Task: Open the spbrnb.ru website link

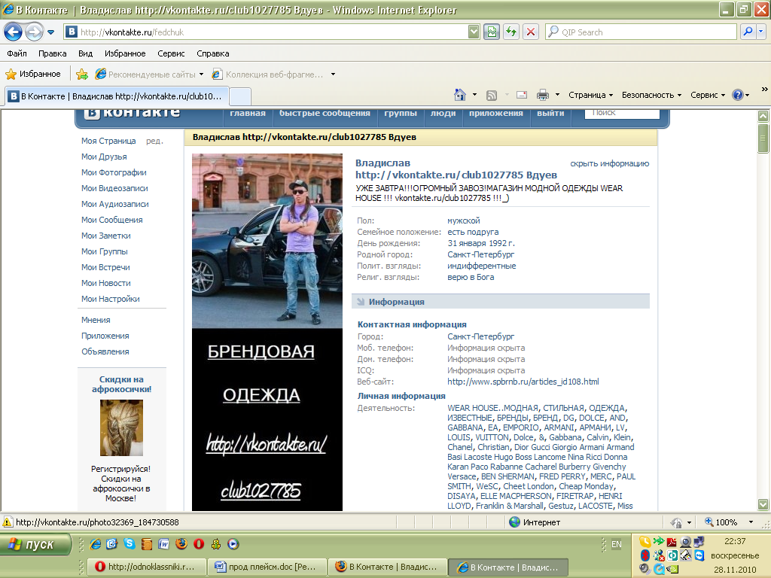Action: click(523, 382)
